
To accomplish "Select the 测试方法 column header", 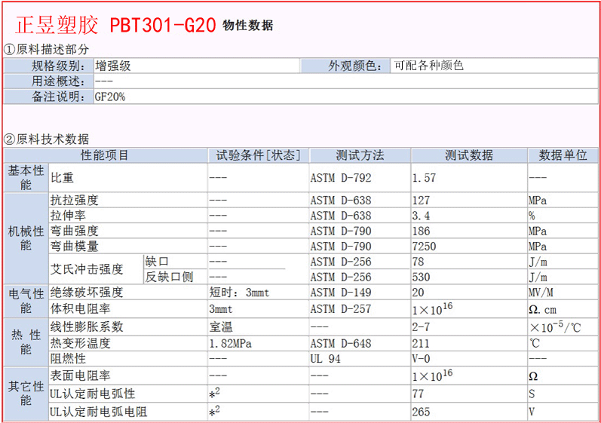I will [360, 155].
